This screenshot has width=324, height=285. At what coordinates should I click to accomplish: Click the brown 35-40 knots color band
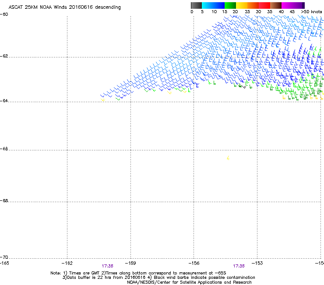tap(276, 5)
